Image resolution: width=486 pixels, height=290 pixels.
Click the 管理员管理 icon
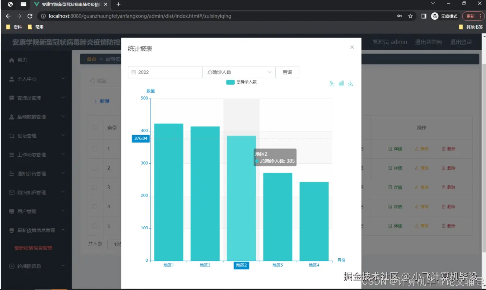[12, 98]
